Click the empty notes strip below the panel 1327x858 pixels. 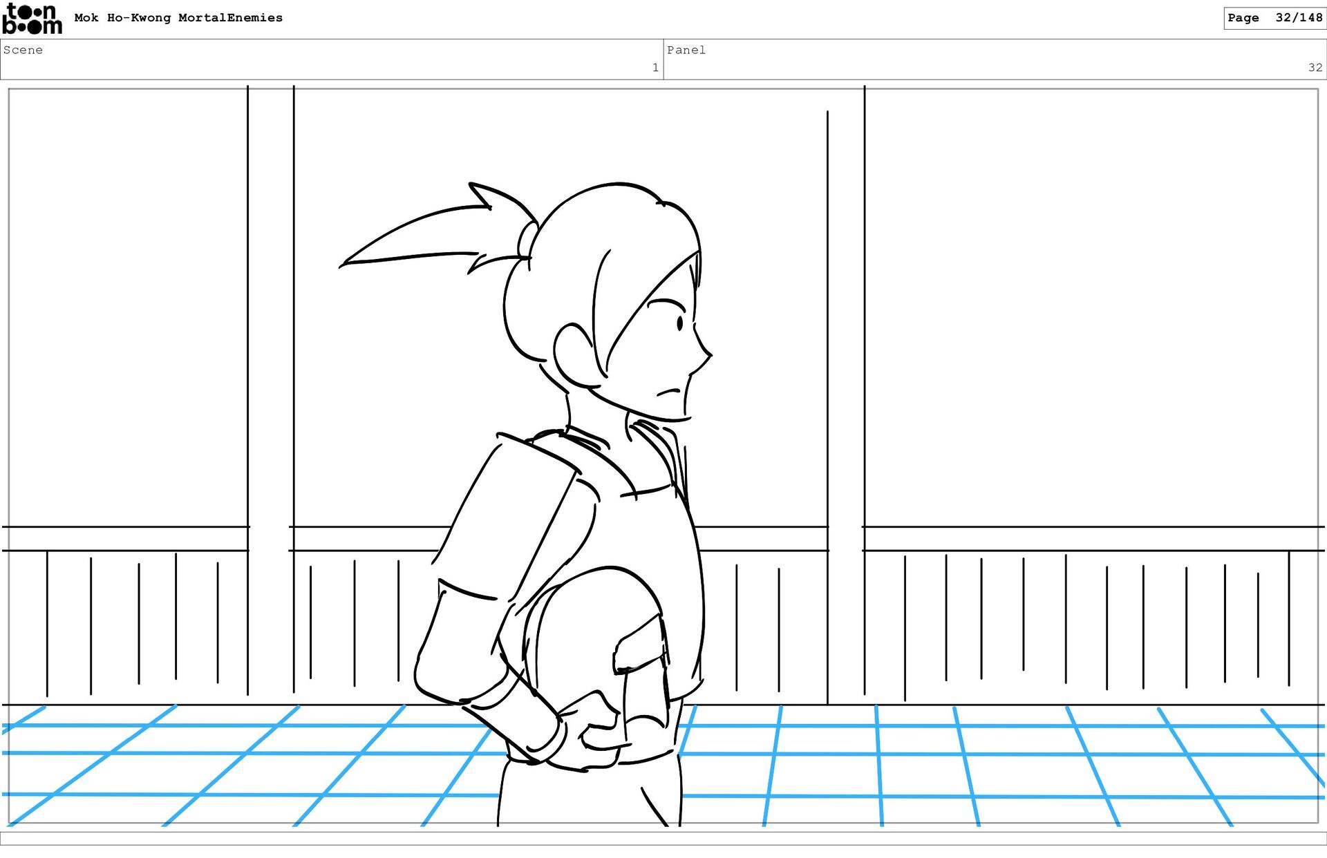[663, 838]
